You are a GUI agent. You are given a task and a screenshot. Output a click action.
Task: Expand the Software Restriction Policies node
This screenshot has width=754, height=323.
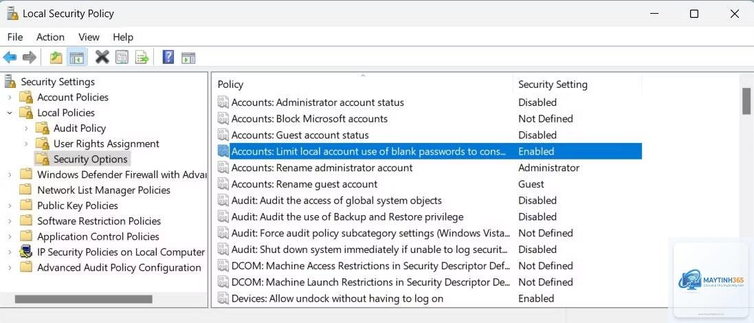[x=10, y=221]
